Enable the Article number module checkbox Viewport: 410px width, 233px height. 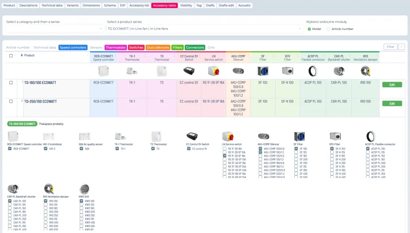tap(328, 29)
